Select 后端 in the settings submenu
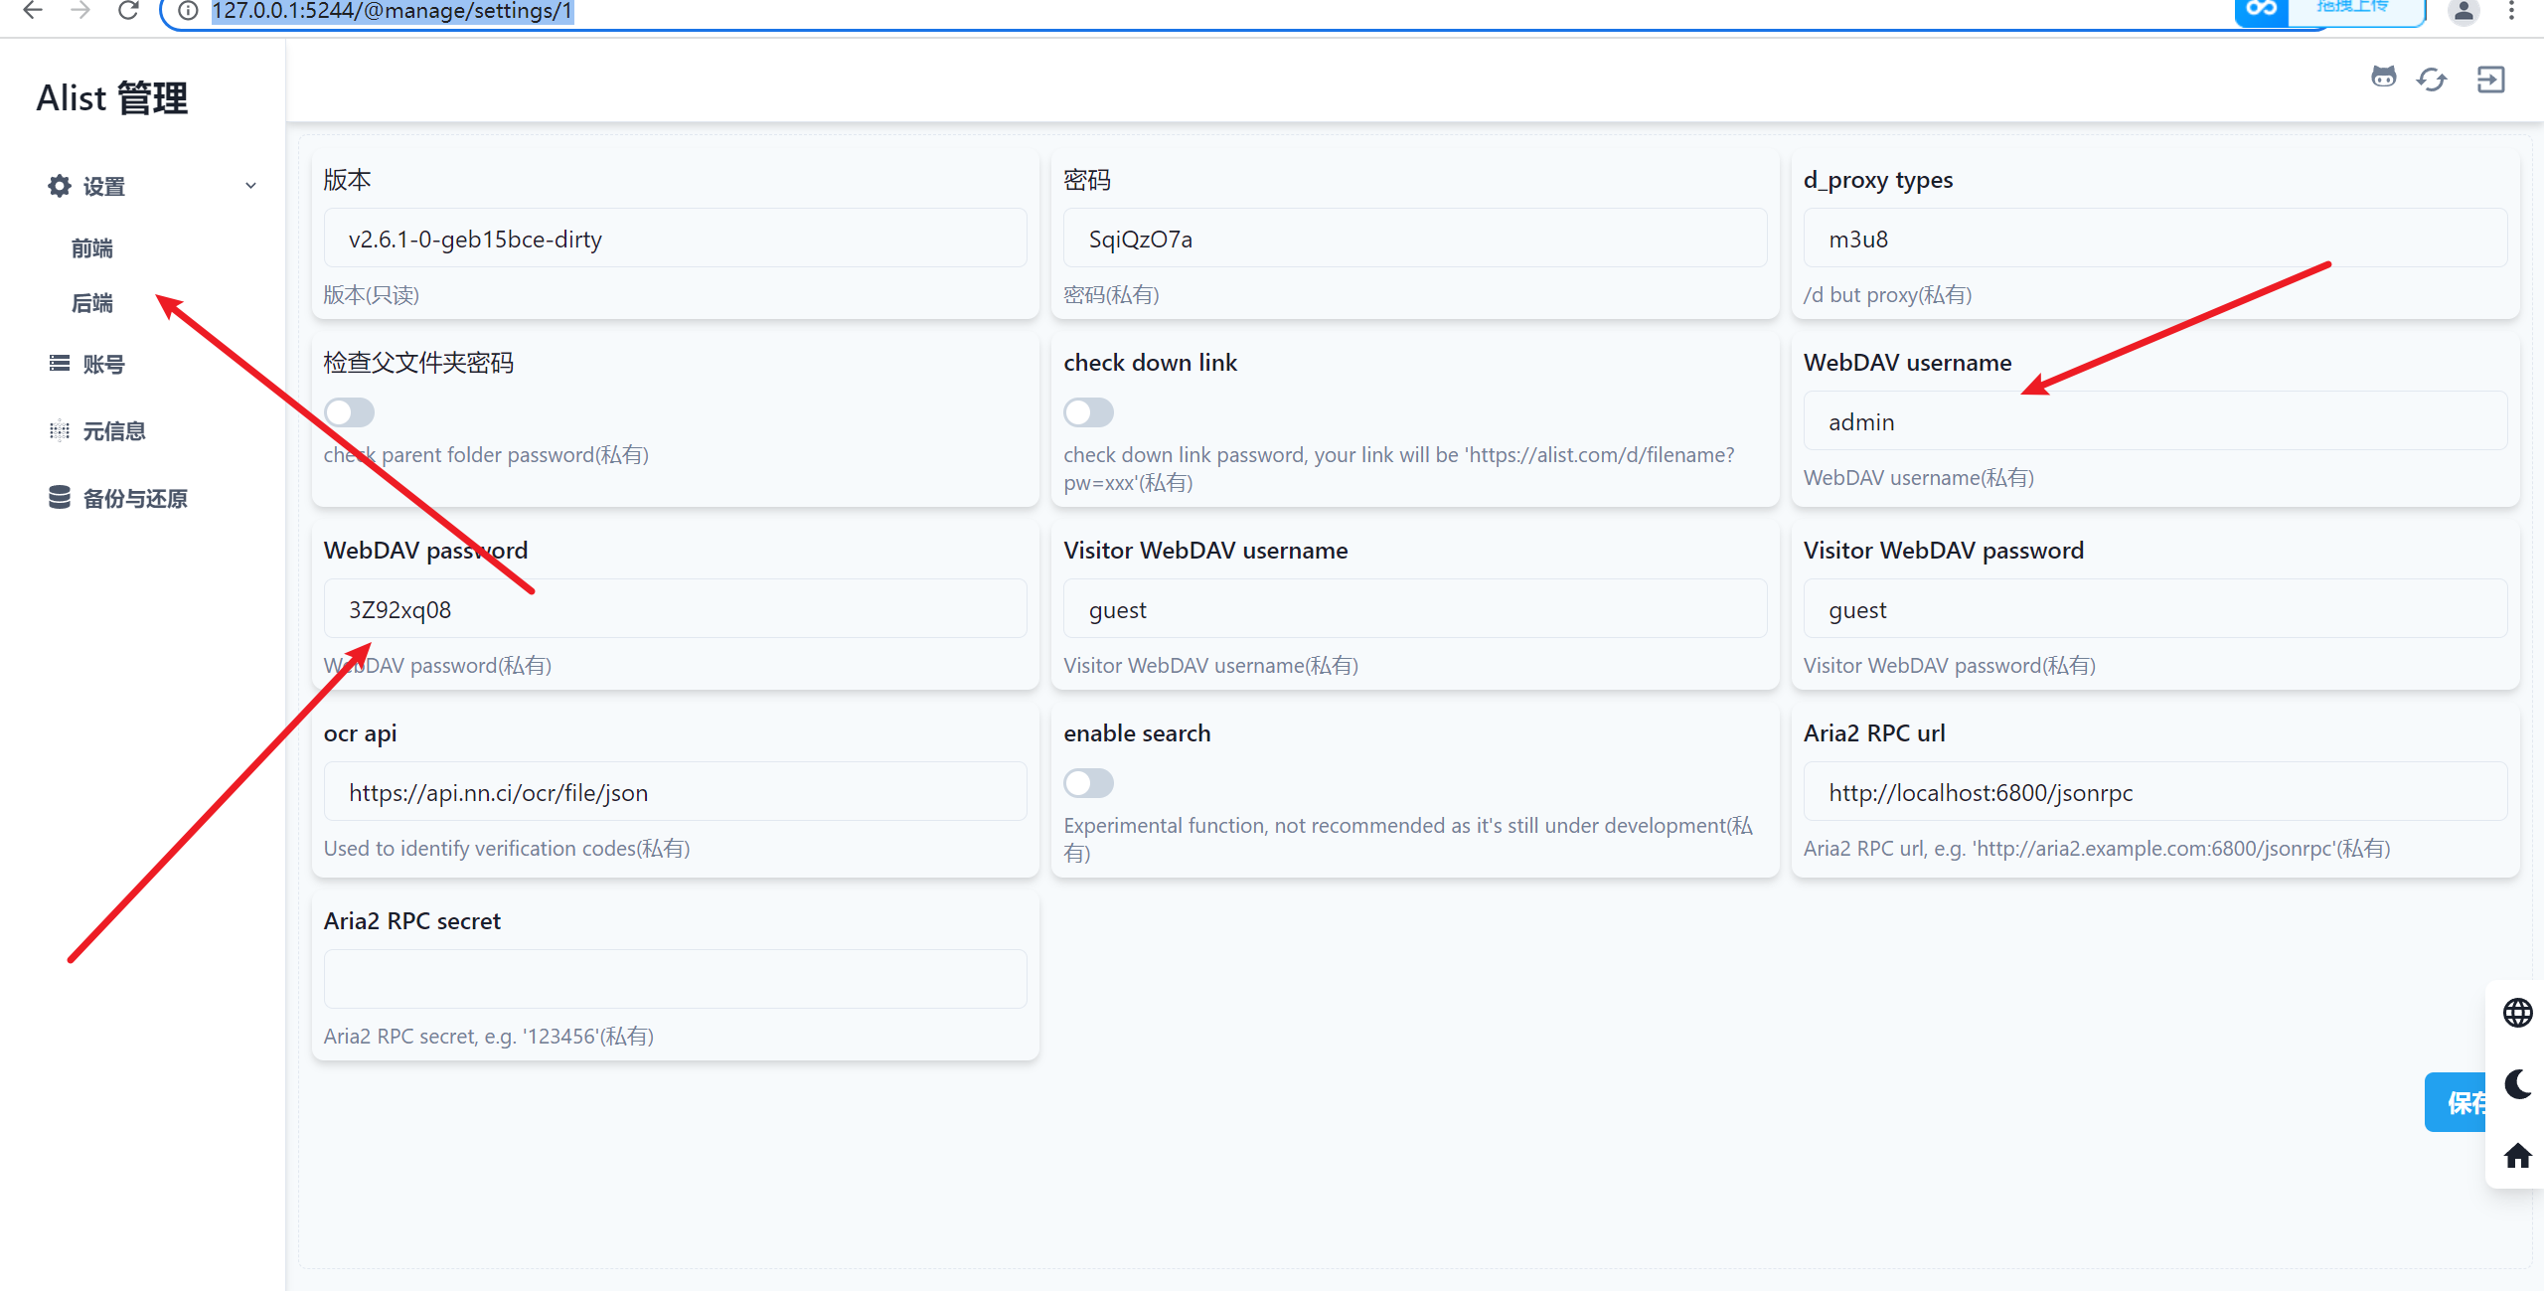Screen dimensions: 2544x1291 click(92, 303)
